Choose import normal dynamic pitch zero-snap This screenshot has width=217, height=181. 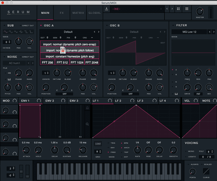click(x=70, y=44)
